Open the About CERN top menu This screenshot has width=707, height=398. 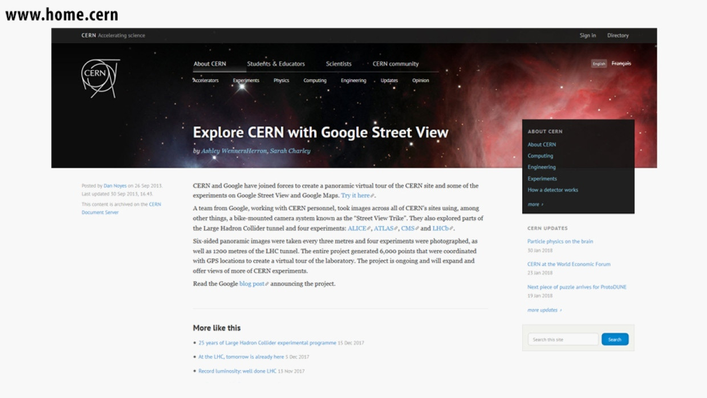pyautogui.click(x=210, y=64)
